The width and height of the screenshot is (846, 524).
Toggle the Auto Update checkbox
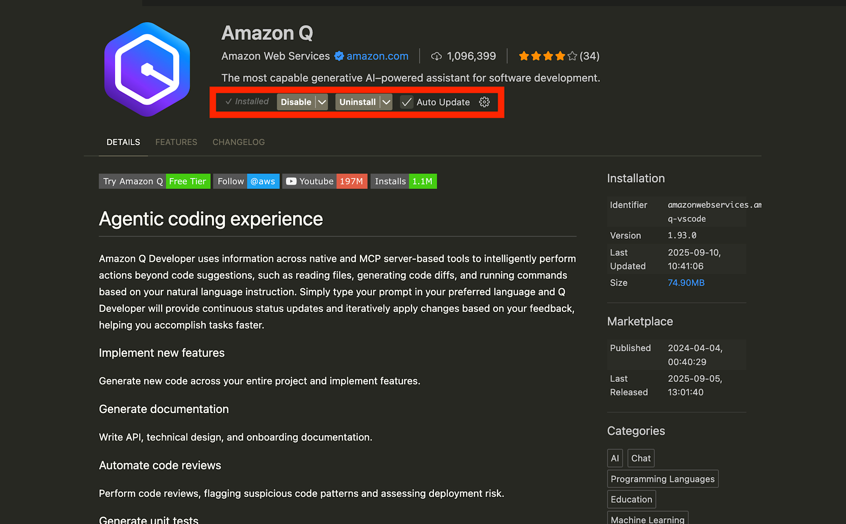pyautogui.click(x=407, y=102)
